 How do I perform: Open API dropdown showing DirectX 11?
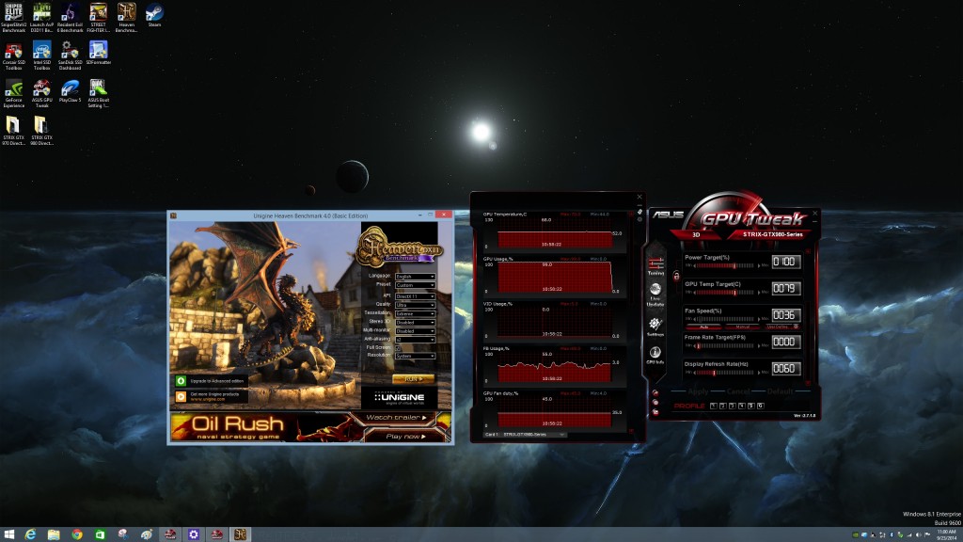[x=415, y=296]
